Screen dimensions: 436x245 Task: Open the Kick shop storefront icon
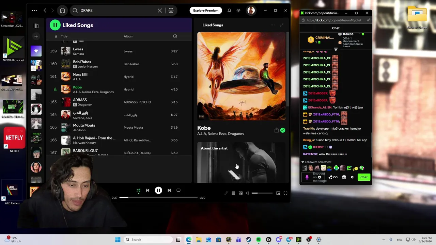[x=344, y=177]
